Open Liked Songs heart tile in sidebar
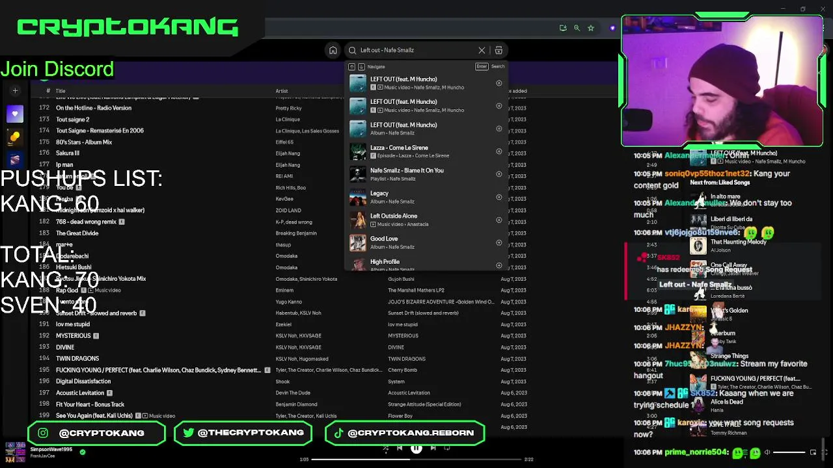 [x=15, y=114]
